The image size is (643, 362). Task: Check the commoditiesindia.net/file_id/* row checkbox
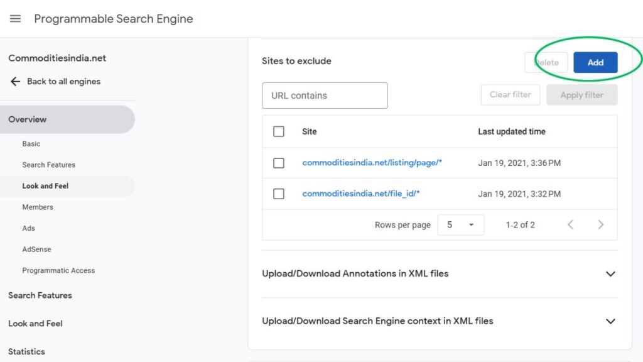tap(278, 194)
